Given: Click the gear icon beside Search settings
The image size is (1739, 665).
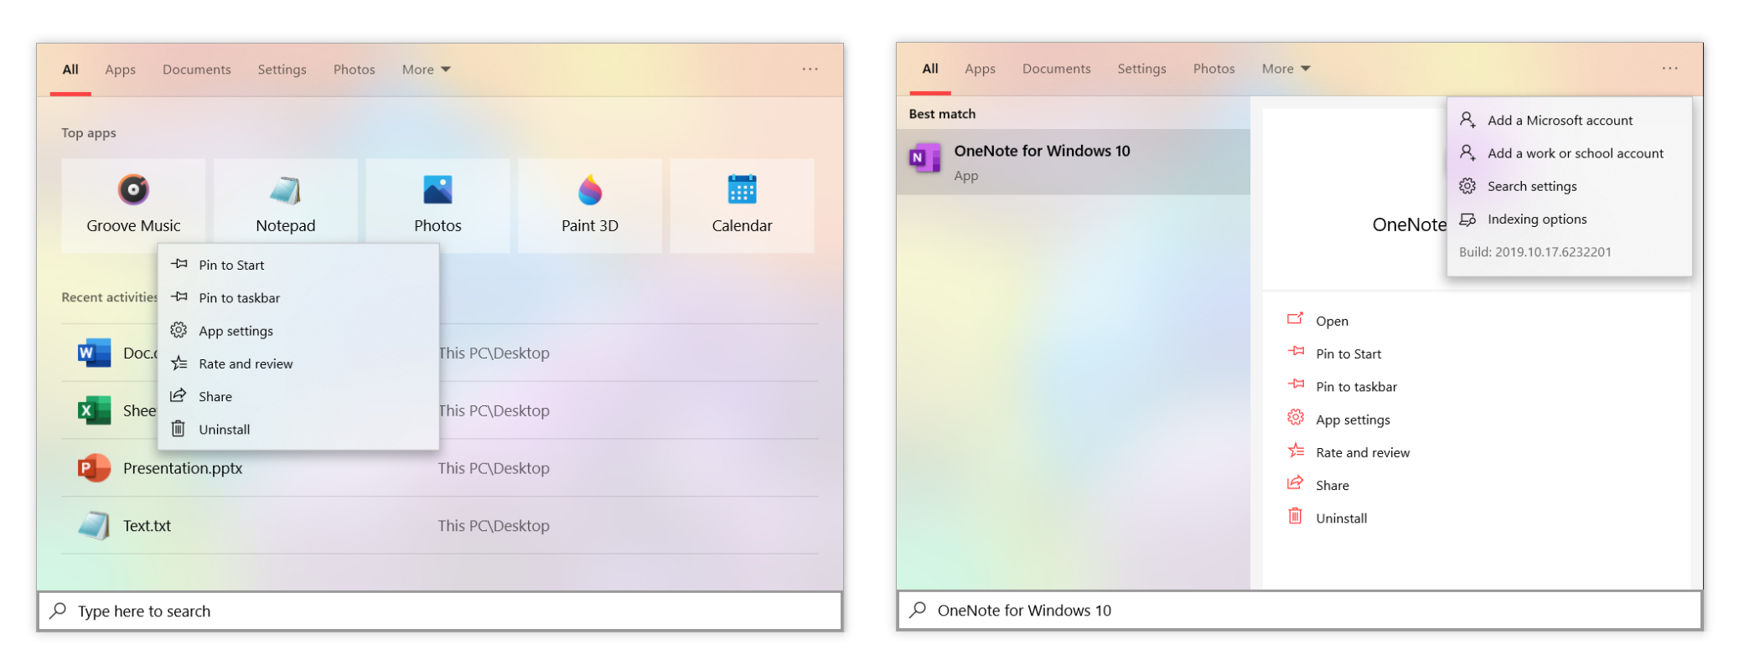Looking at the screenshot, I should 1467,186.
